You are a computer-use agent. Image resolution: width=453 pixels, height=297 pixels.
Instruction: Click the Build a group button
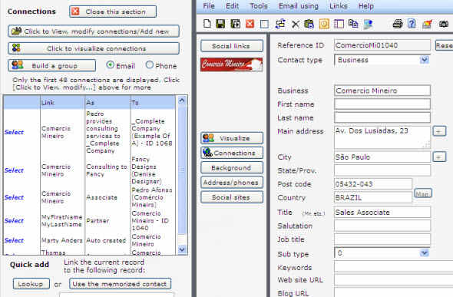click(x=52, y=65)
